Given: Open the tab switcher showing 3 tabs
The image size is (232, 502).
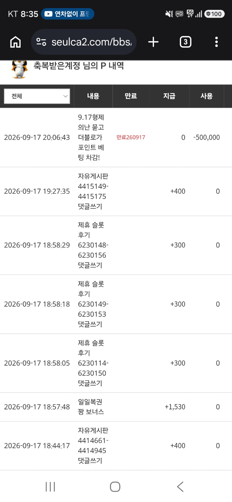Looking at the screenshot, I should pyautogui.click(x=186, y=42).
